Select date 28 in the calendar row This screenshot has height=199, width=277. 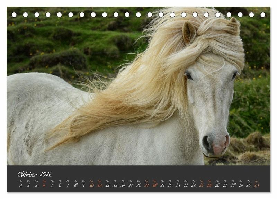pyautogui.click(x=233, y=185)
